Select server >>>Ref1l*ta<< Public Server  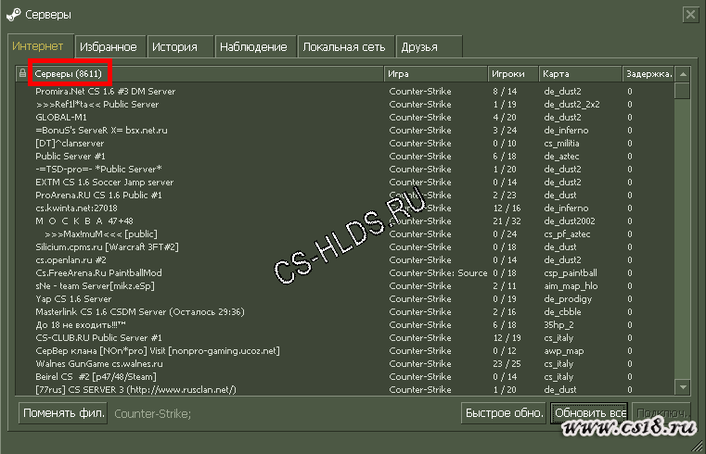[x=345, y=105]
